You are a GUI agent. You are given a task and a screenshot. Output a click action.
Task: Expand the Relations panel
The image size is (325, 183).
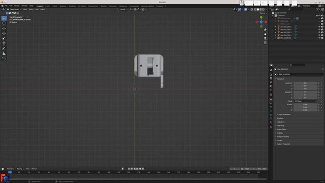pos(280,118)
